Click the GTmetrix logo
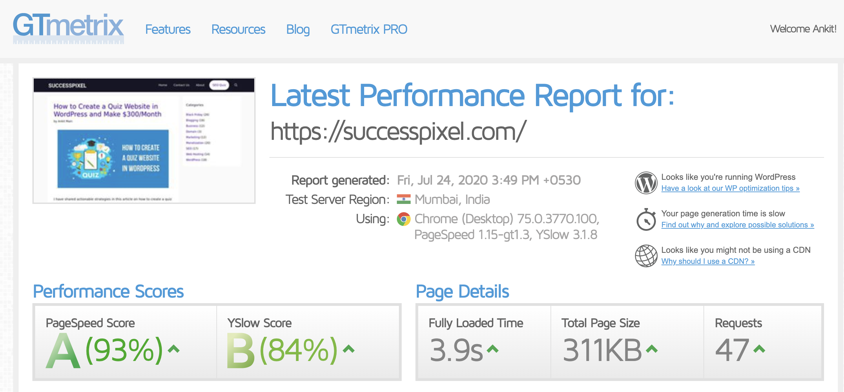844x392 pixels. pos(68,28)
